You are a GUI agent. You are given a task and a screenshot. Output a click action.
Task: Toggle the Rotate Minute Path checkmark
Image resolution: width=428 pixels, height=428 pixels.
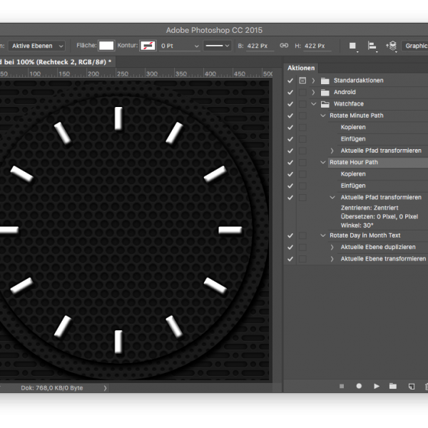tap(290, 116)
